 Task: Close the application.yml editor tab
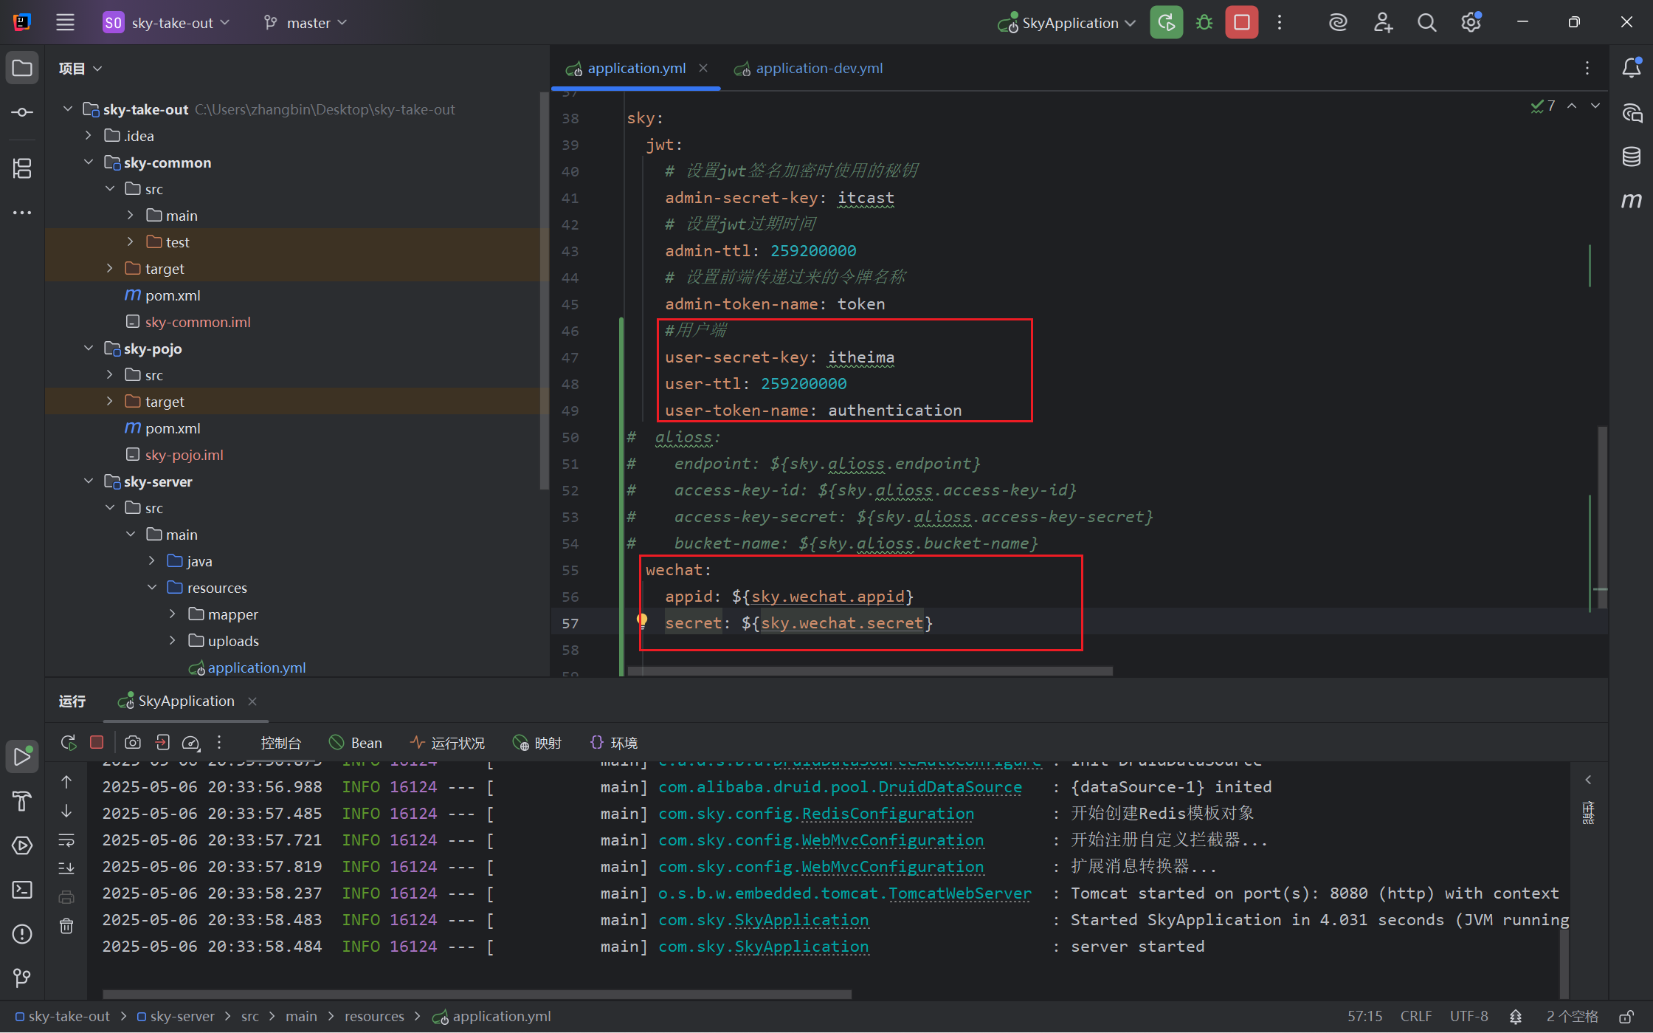click(x=703, y=68)
